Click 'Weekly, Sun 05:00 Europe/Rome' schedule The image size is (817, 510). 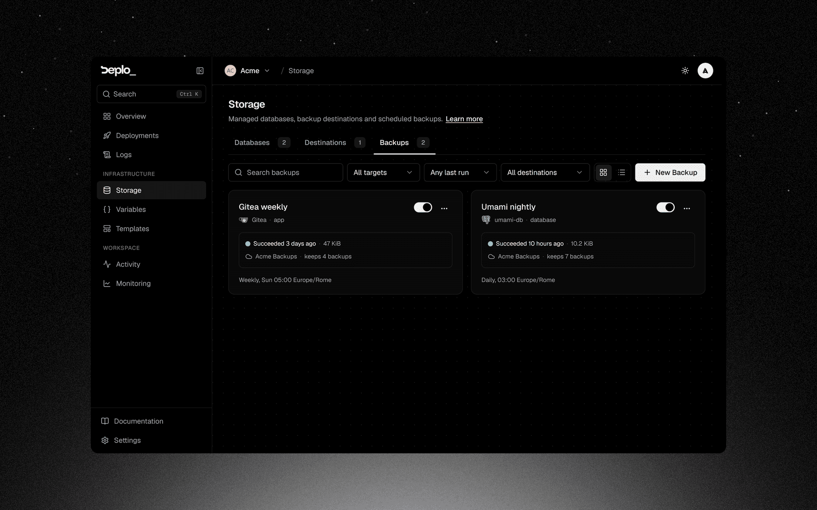pyautogui.click(x=285, y=280)
